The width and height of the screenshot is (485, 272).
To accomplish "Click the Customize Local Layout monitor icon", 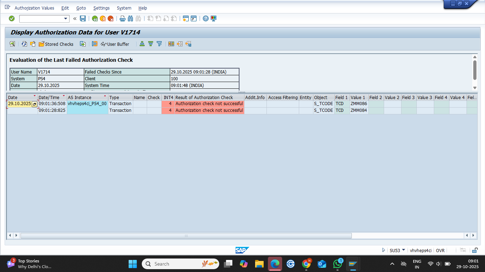I will coord(214,18).
